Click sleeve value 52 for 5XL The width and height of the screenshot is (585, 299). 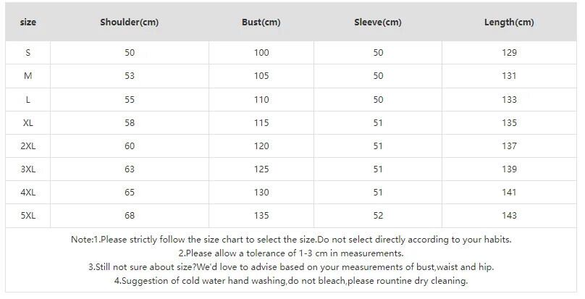377,216
